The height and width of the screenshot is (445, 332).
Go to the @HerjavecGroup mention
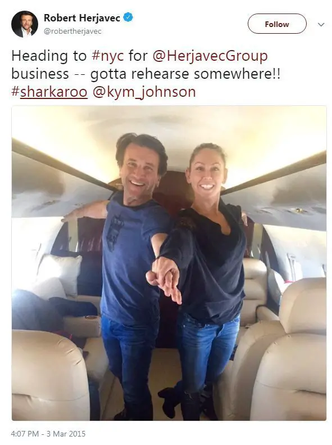210,56
